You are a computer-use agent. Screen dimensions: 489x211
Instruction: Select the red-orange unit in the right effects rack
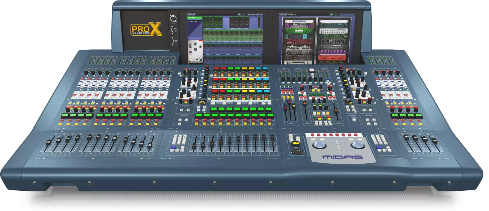tap(332, 58)
